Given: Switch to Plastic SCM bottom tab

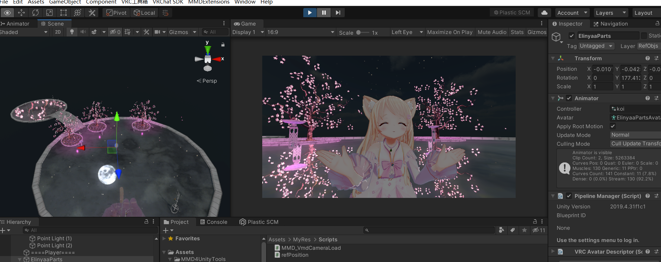Looking at the screenshot, I should 259,222.
